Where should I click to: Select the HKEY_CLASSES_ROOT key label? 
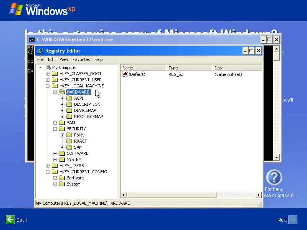click(x=81, y=74)
